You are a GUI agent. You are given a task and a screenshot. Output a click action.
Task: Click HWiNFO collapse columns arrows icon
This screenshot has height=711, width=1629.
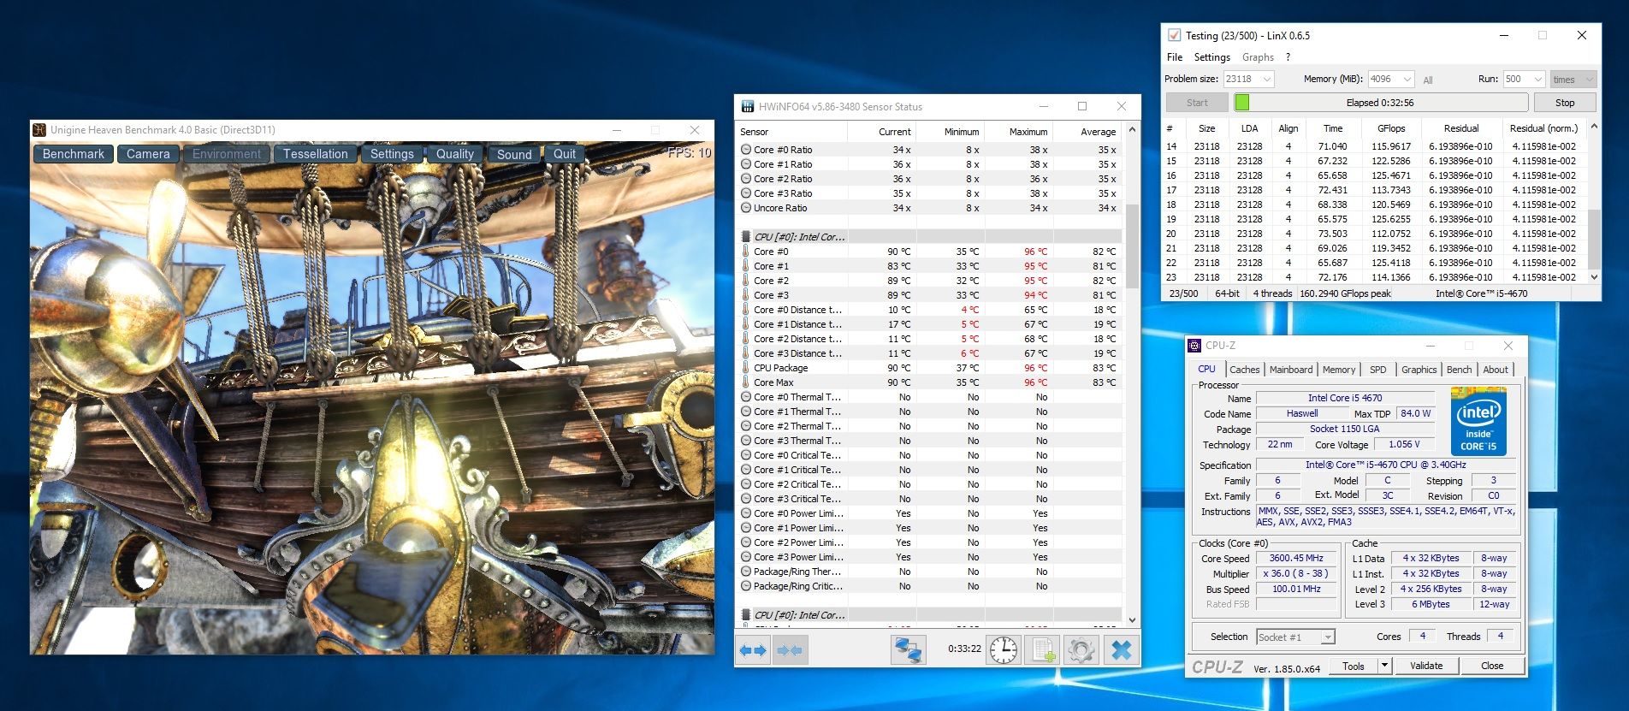tap(790, 651)
